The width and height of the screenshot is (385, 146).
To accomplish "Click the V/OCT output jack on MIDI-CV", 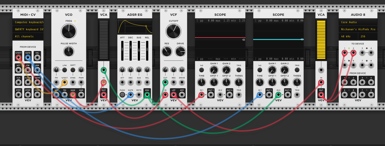I will [x=18, y=57].
